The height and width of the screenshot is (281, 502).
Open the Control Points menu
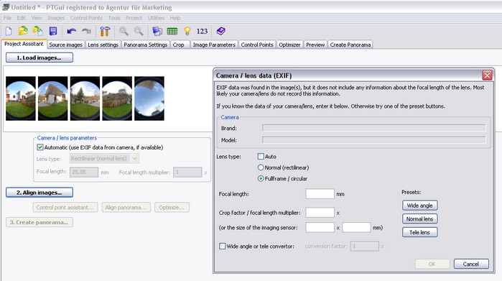[86, 18]
